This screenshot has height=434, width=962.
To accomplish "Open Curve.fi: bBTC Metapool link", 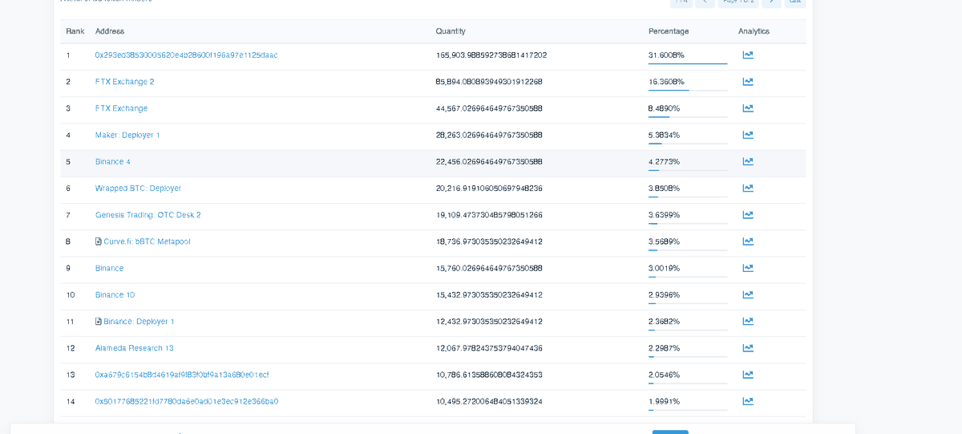I will pos(147,241).
